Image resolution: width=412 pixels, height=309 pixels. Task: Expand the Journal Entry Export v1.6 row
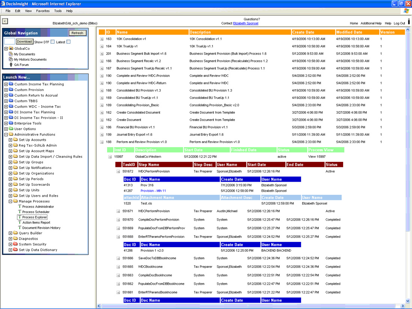102,135
